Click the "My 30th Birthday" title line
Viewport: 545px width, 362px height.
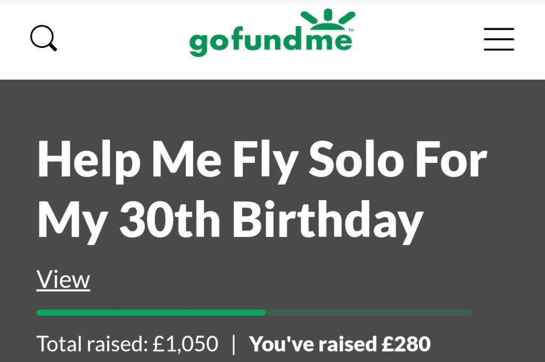[x=230, y=220]
